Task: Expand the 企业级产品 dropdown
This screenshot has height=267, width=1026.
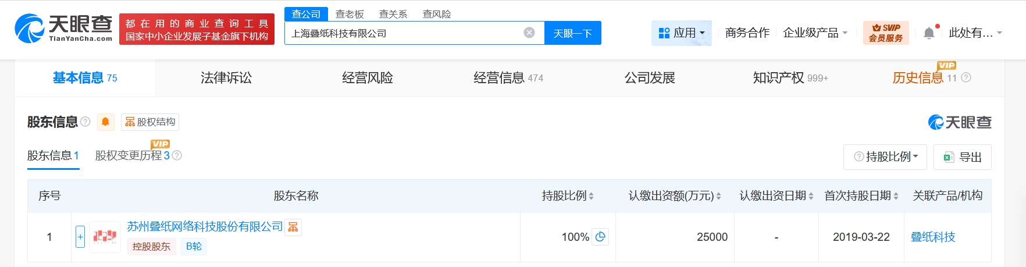Action: [815, 33]
